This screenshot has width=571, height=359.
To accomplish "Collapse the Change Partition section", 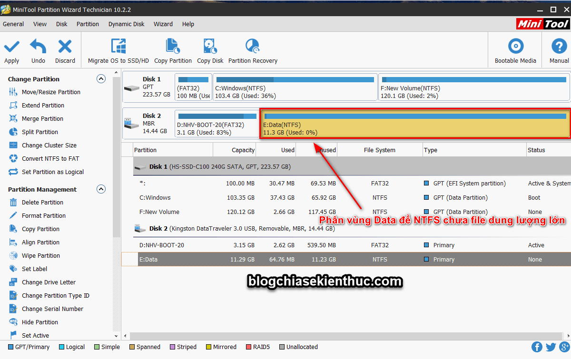I will pos(101,79).
